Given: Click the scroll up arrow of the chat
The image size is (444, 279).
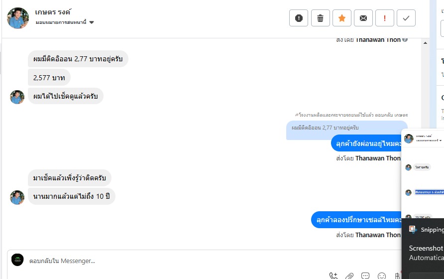Looking at the screenshot, I should coord(425,43).
